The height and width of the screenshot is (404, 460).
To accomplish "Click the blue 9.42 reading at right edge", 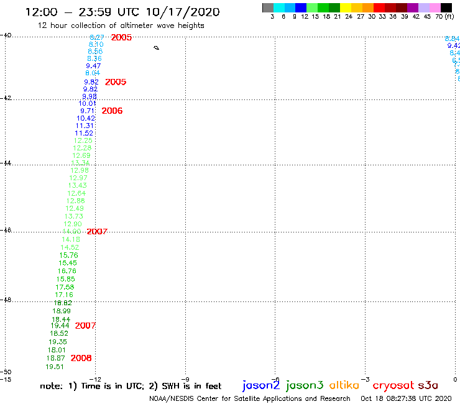I will coord(454,46).
